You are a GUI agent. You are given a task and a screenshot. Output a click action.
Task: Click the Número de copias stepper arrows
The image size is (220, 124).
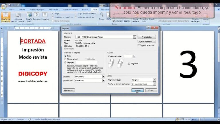click(134, 56)
